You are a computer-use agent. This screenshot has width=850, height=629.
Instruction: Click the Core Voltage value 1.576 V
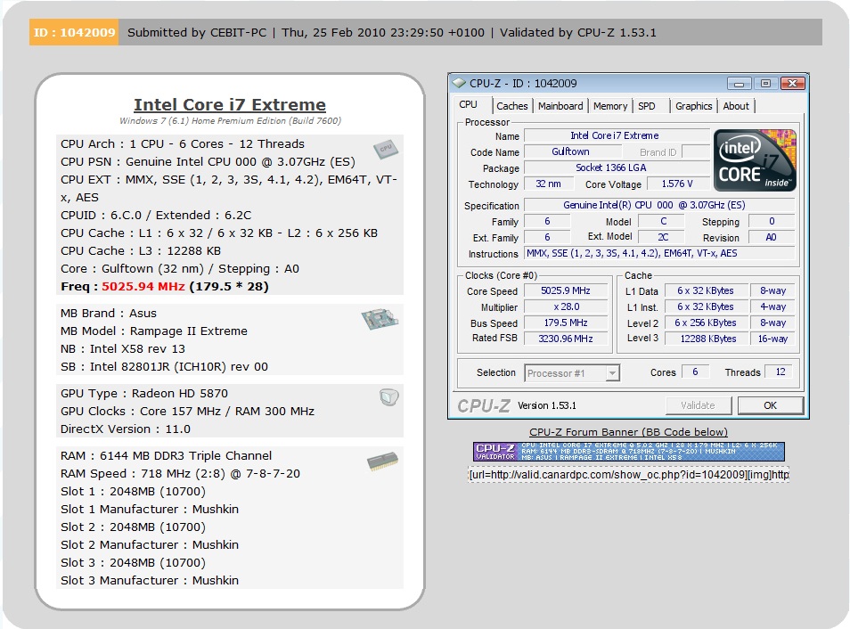coord(677,184)
